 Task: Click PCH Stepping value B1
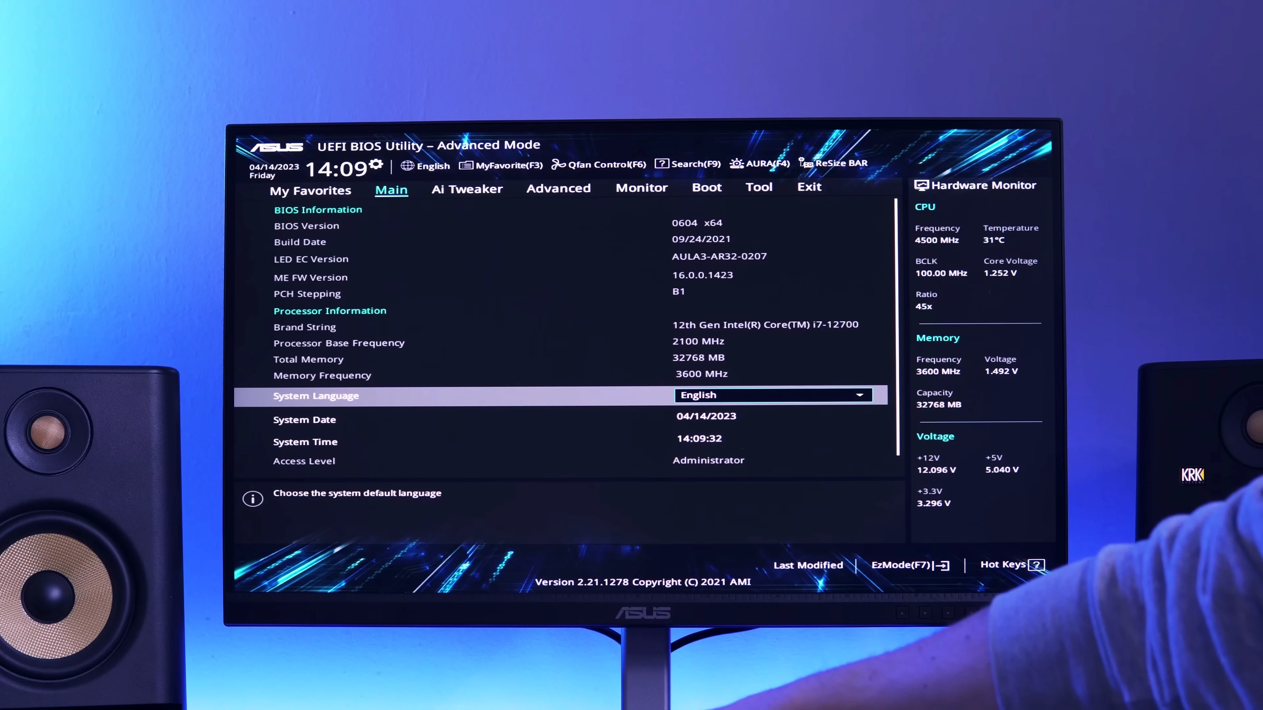coord(679,292)
